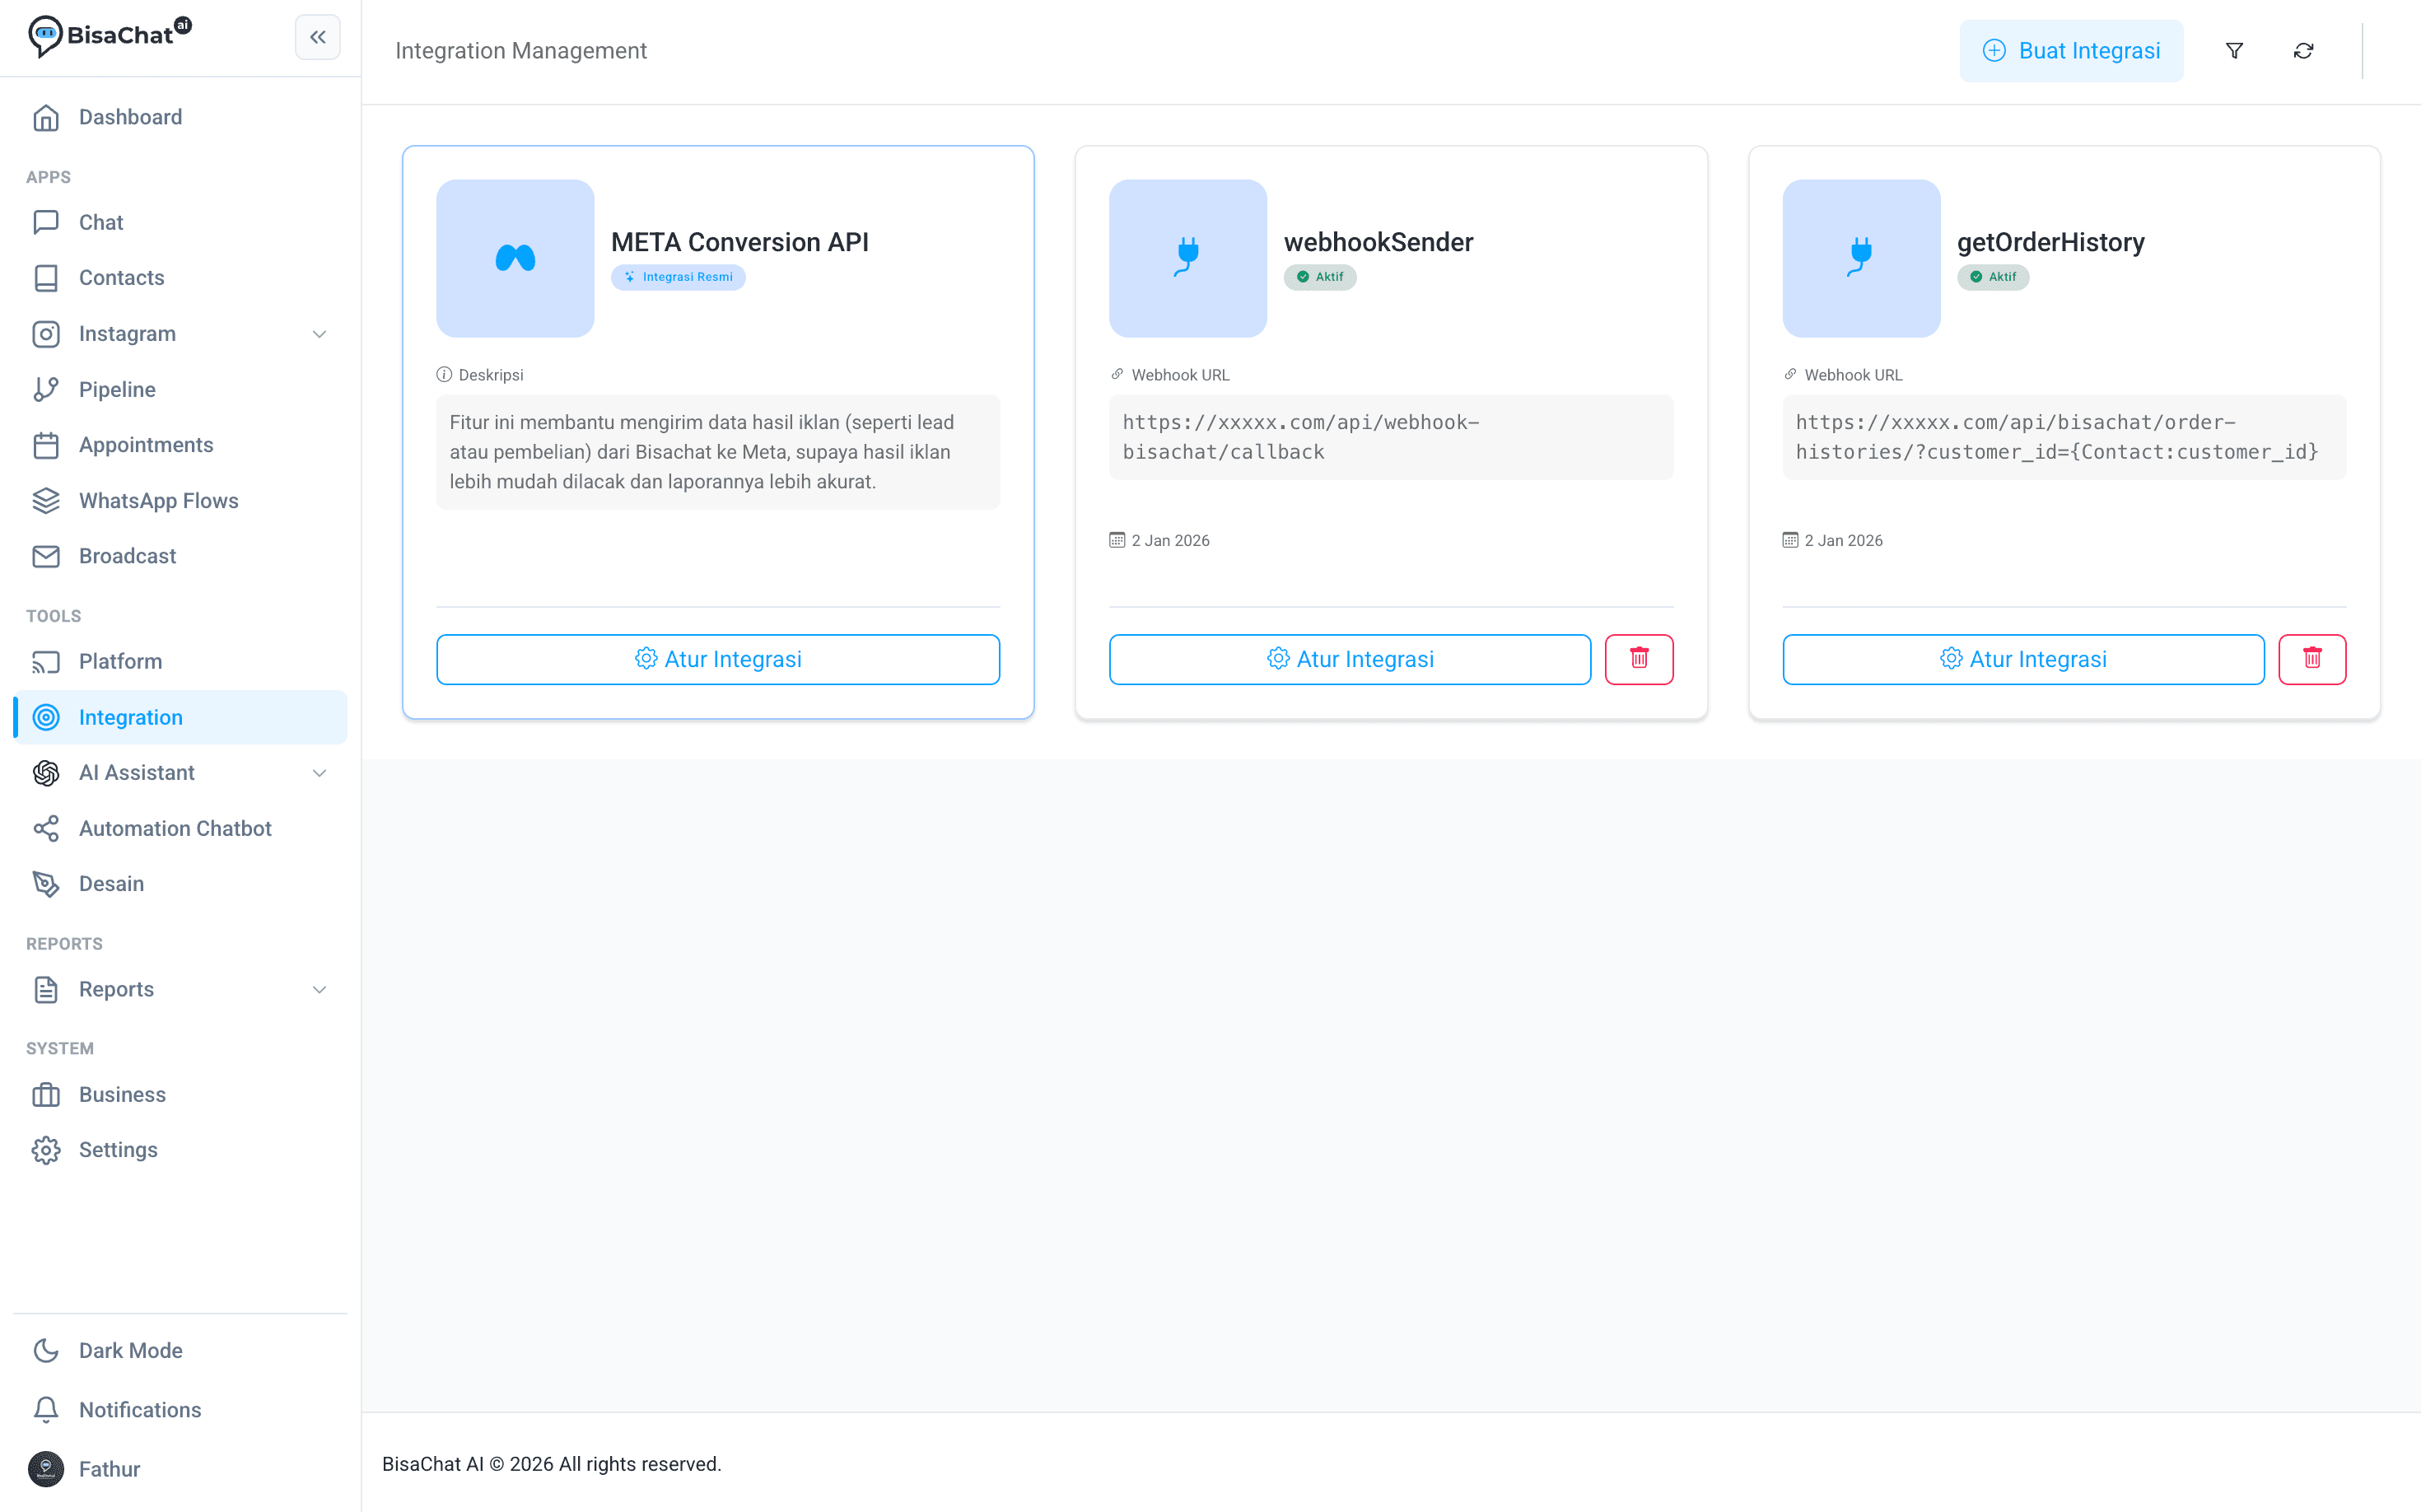Screen dimensions: 2421x1512
Task: Click the getOrderHistory order-histories URL text
Action: [x=2057, y=437]
